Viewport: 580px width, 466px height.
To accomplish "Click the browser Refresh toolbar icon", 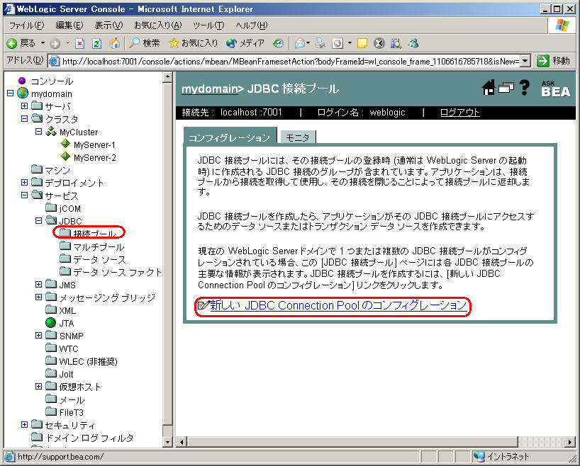I will [x=97, y=42].
